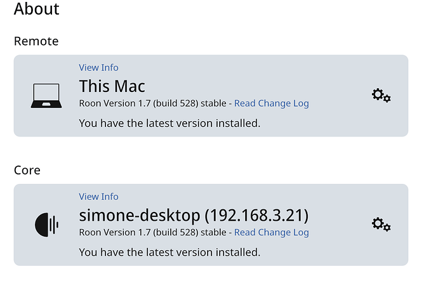The height and width of the screenshot is (281, 438).
Task: Open View Info for the Remote
Action: (98, 67)
